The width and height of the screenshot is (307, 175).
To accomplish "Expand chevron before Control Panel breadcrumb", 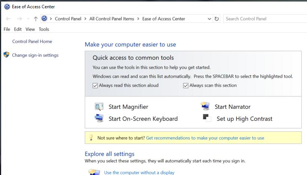I will tap(51, 19).
